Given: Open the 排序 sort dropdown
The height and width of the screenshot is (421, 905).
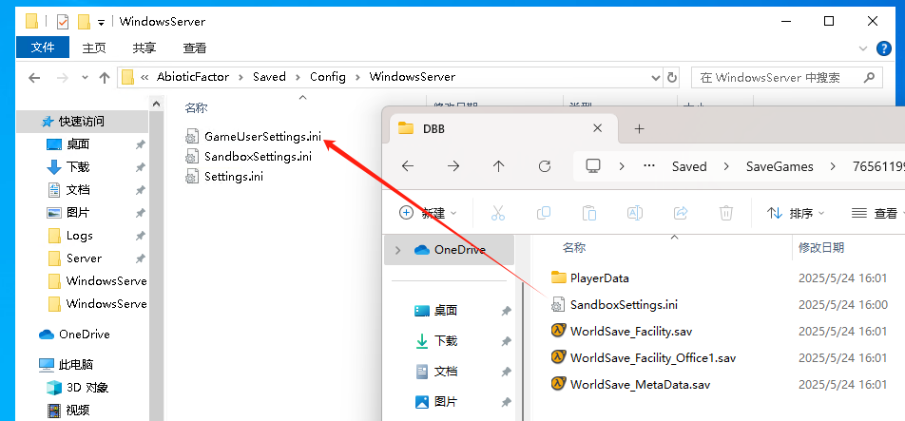Looking at the screenshot, I should tap(796, 214).
